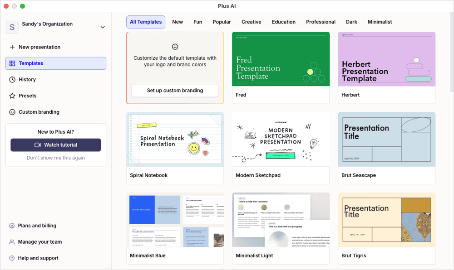This screenshot has height=270, width=454.
Task: Click Set up custom branding button
Action: [175, 91]
